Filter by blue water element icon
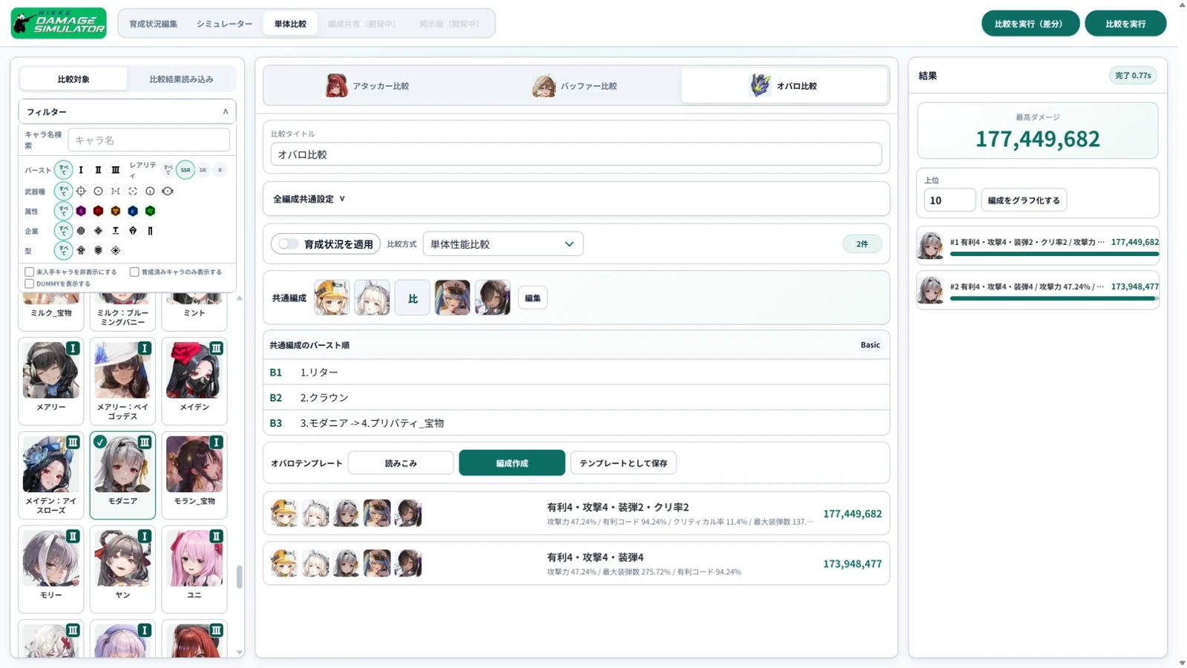The height and width of the screenshot is (668, 1187). [x=133, y=211]
